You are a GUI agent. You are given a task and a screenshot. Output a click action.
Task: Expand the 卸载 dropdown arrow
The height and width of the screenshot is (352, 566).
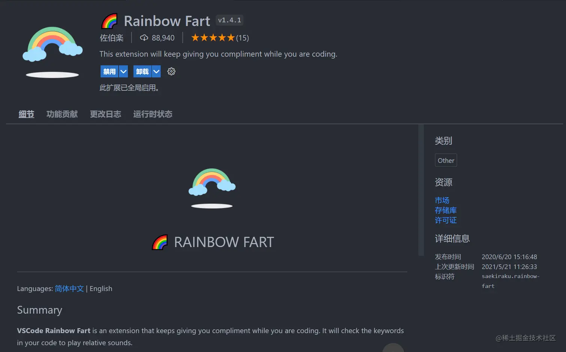(x=156, y=72)
